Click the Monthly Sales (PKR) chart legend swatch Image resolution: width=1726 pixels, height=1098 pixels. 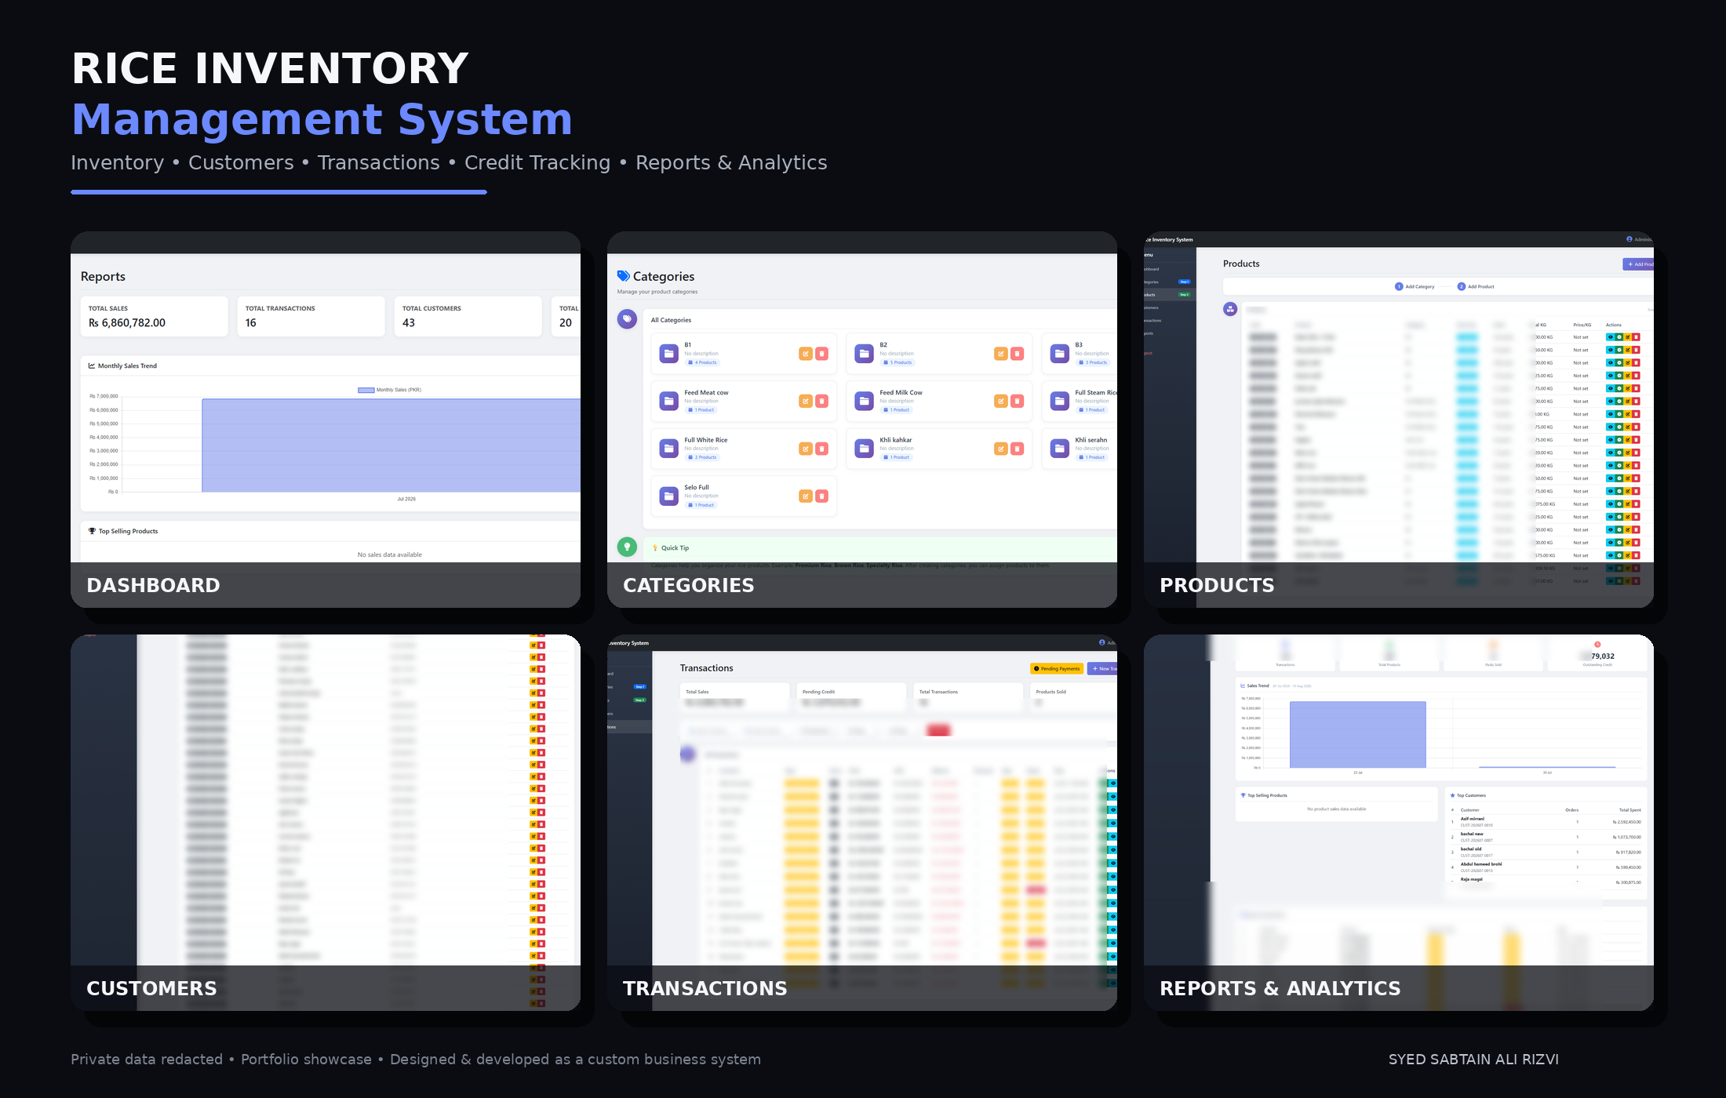tap(366, 390)
